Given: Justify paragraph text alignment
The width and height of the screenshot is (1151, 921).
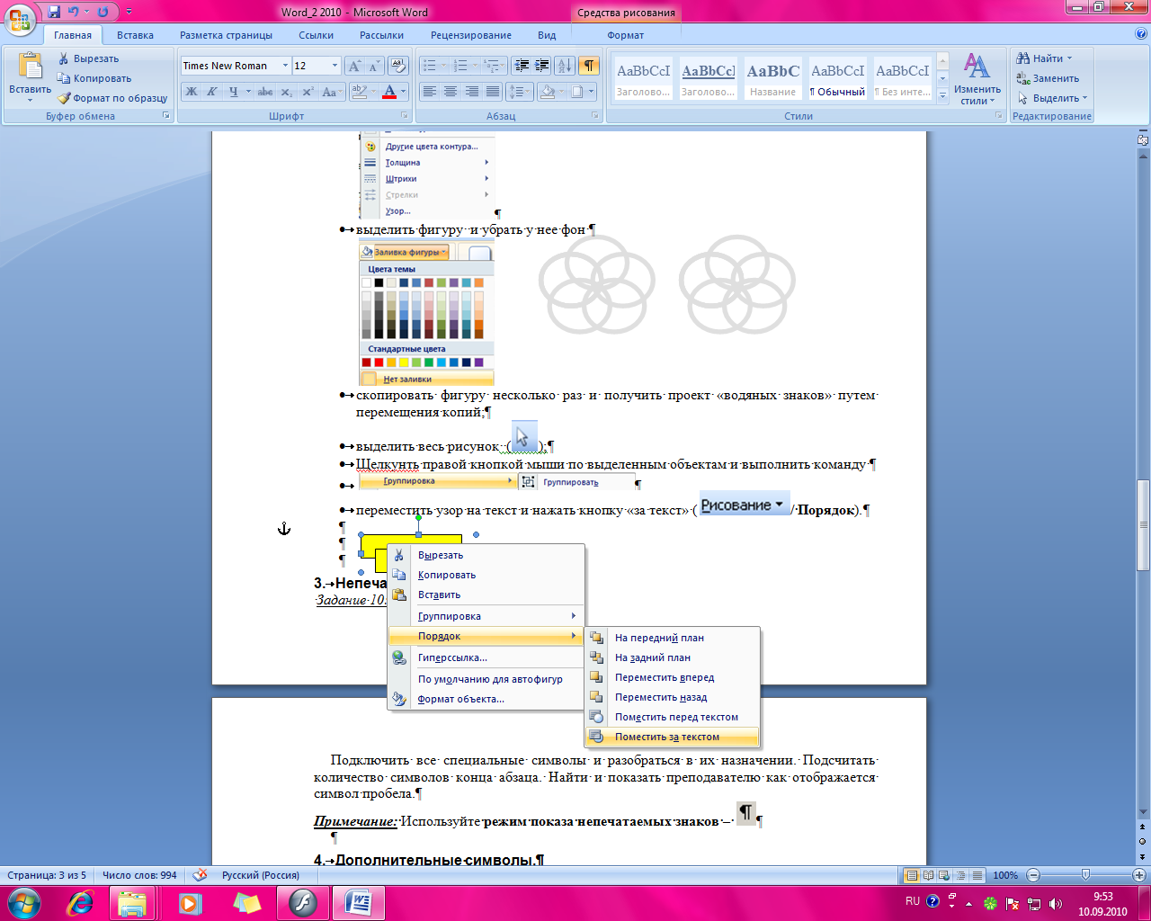Looking at the screenshot, I should pyautogui.click(x=493, y=92).
